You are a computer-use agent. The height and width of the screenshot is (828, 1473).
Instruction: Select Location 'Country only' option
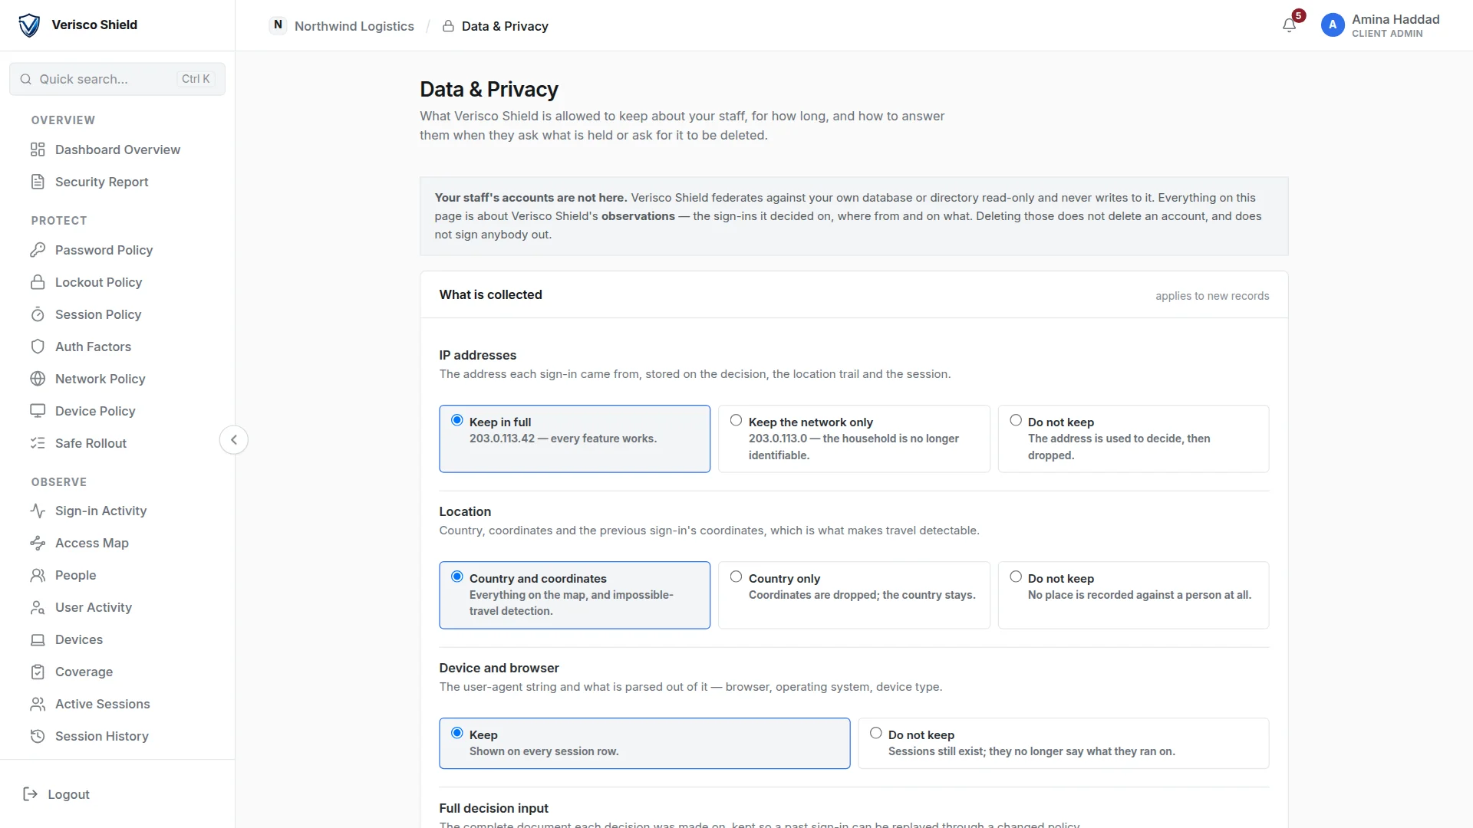pos(854,595)
